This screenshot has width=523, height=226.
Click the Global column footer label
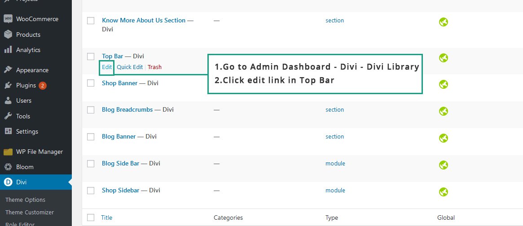click(x=446, y=217)
